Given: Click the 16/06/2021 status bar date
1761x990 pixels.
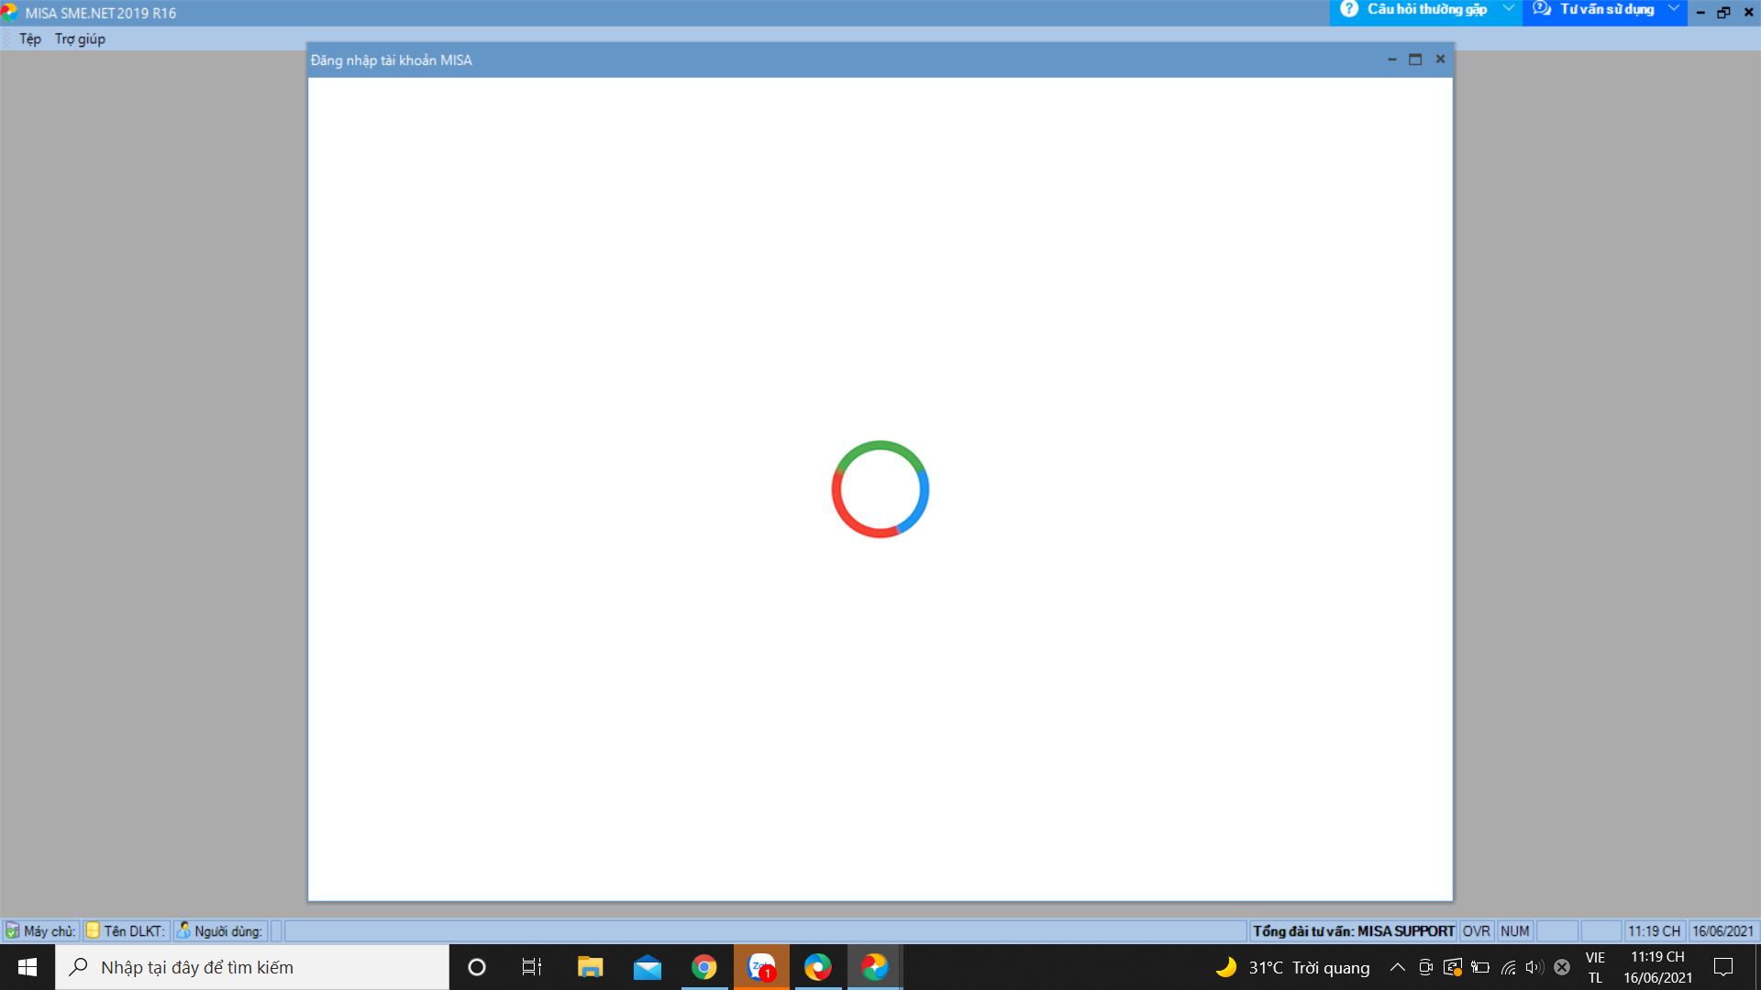Looking at the screenshot, I should pyautogui.click(x=1723, y=931).
